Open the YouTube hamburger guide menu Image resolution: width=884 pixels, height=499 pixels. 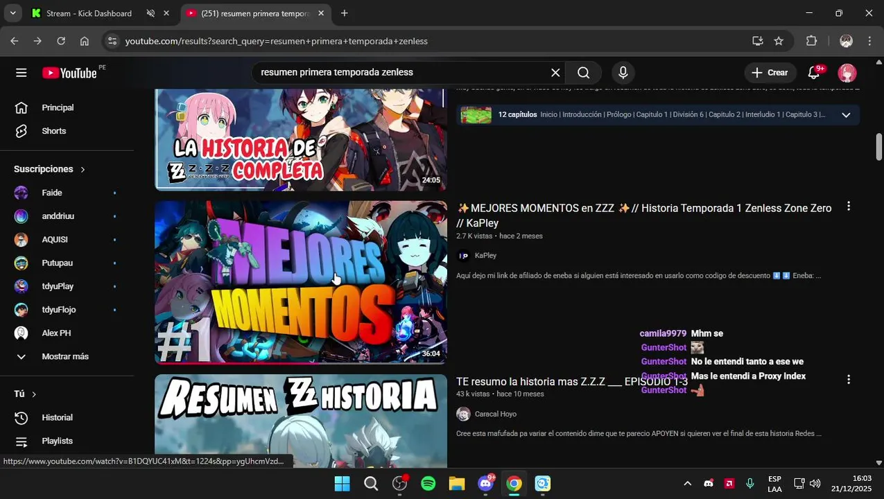21,73
